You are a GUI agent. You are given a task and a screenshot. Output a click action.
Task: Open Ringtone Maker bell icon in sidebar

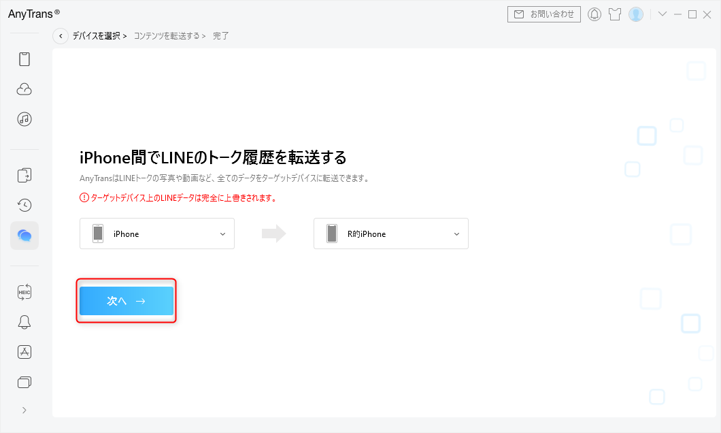(24, 322)
